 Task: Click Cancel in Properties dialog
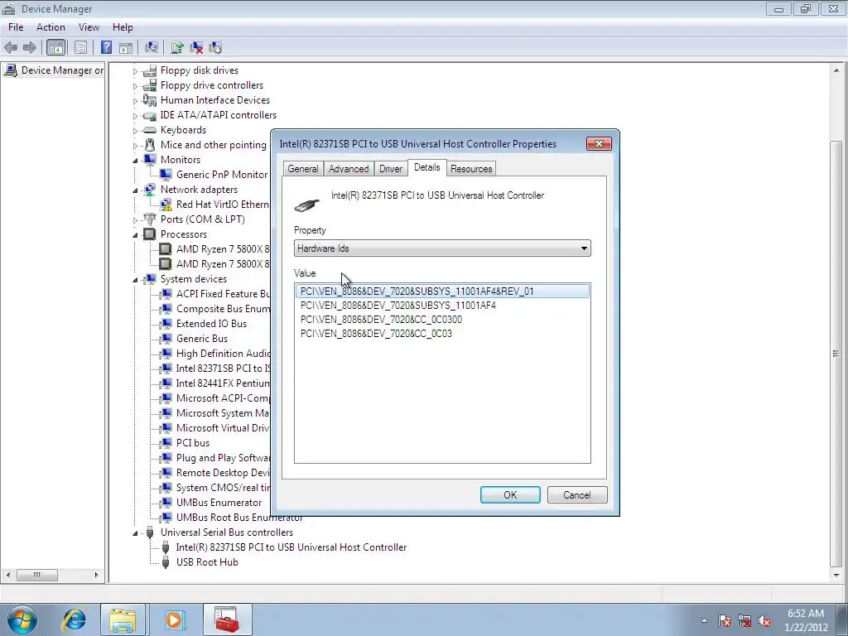click(577, 495)
